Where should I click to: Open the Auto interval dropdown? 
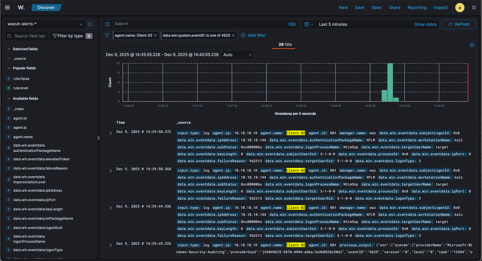[237, 55]
